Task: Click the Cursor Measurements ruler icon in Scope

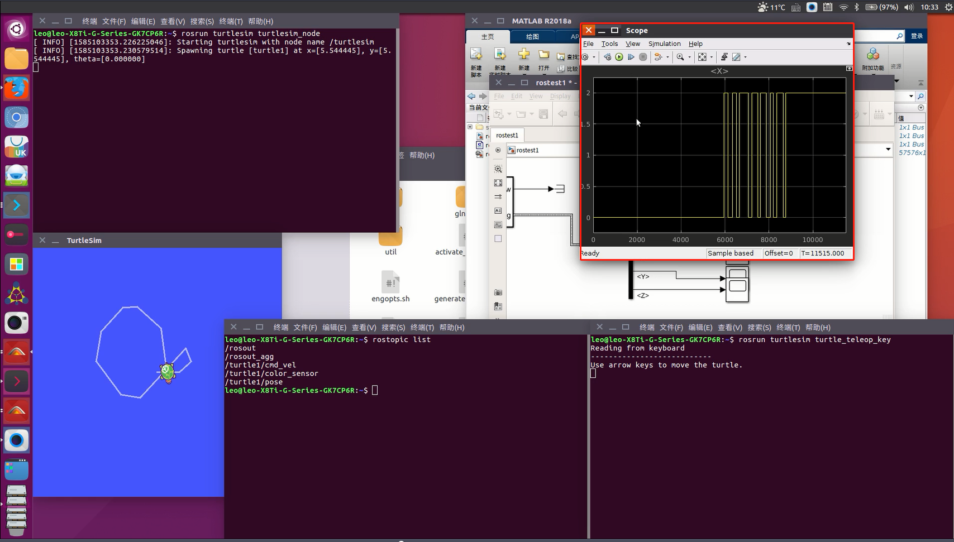Action: (x=736, y=57)
